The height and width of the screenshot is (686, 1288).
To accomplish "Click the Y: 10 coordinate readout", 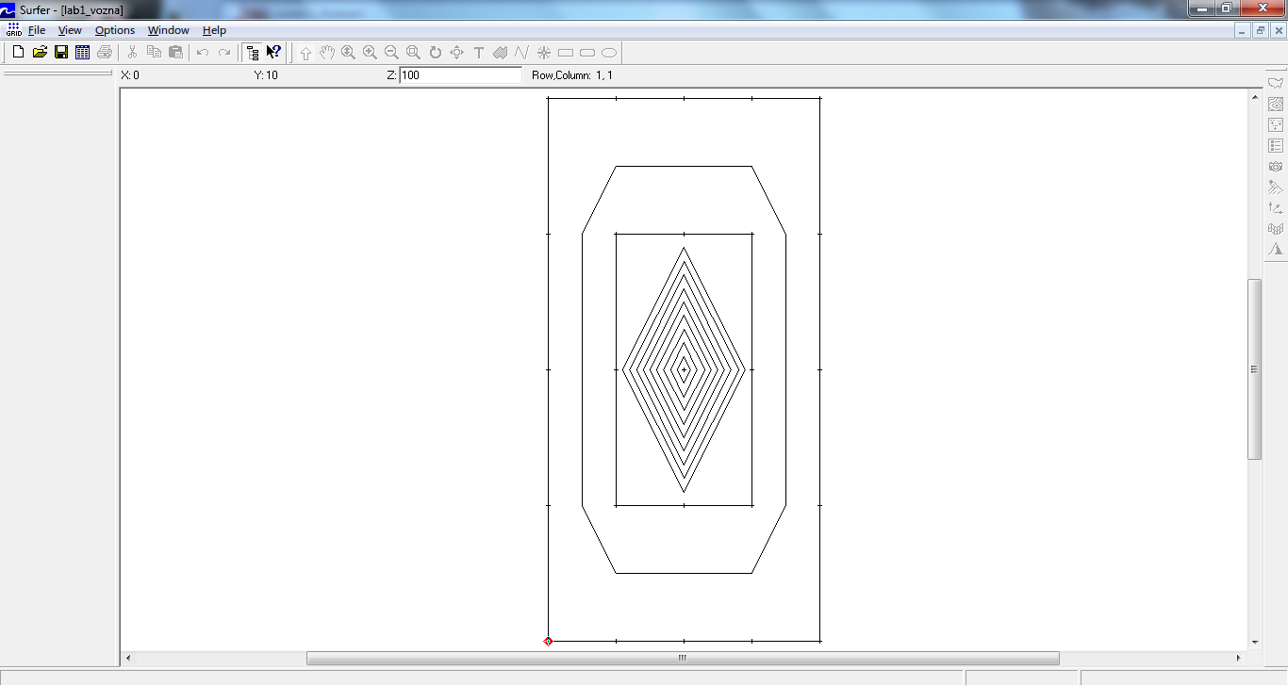I will coord(266,75).
